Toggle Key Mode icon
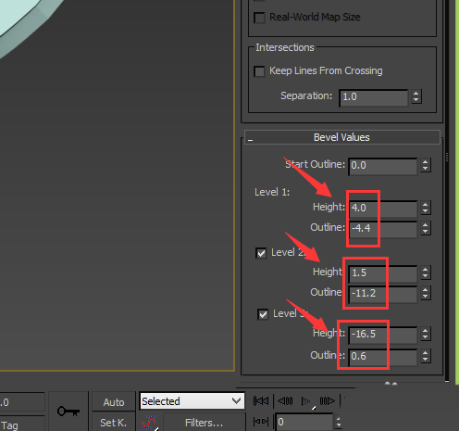Viewport: 459px width, 431px height. click(261, 422)
